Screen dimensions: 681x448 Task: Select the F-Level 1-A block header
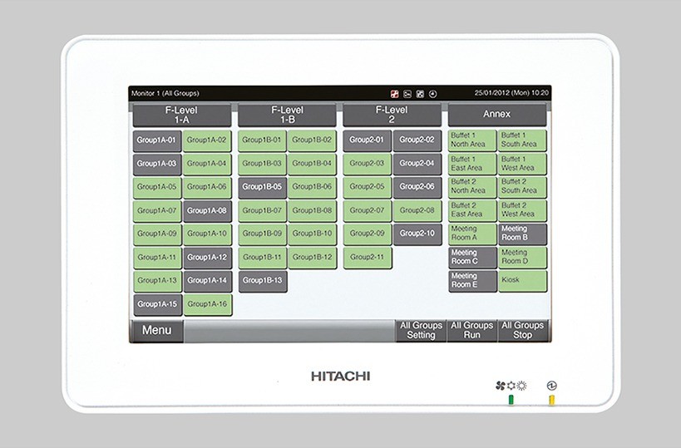click(182, 115)
